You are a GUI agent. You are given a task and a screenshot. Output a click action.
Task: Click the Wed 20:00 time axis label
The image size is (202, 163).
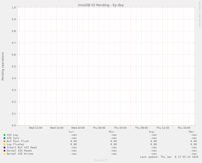tap(78, 128)
